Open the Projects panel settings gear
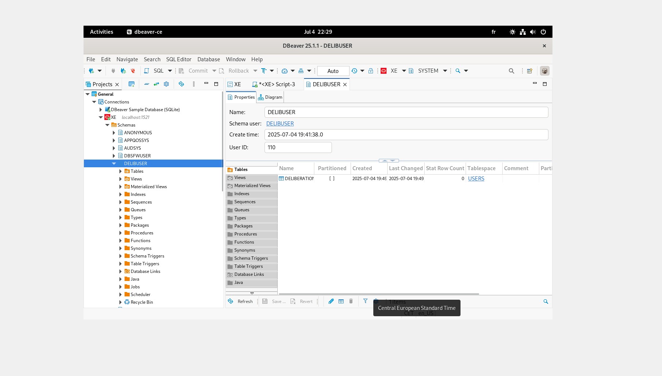Image resolution: width=662 pixels, height=376 pixels. [166, 84]
